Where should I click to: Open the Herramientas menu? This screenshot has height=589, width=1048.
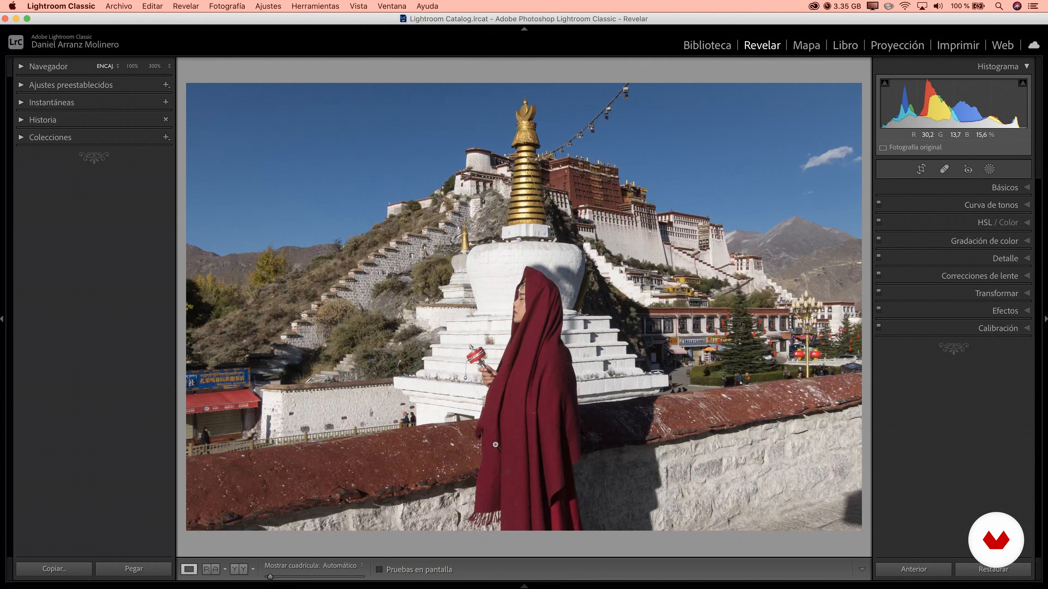click(x=315, y=6)
